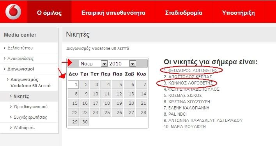Screen dimensions: 276x146
Task: Pick day 6 in the calendar
Action: 129,84
